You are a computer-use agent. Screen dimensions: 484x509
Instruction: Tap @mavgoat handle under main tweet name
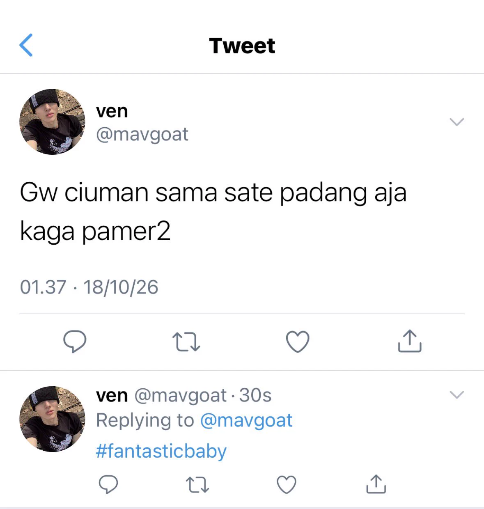[142, 135]
